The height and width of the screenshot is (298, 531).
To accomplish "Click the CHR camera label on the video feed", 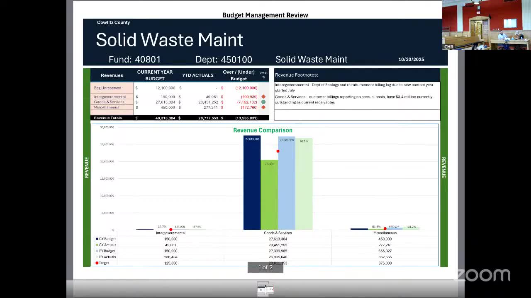I will (448, 47).
